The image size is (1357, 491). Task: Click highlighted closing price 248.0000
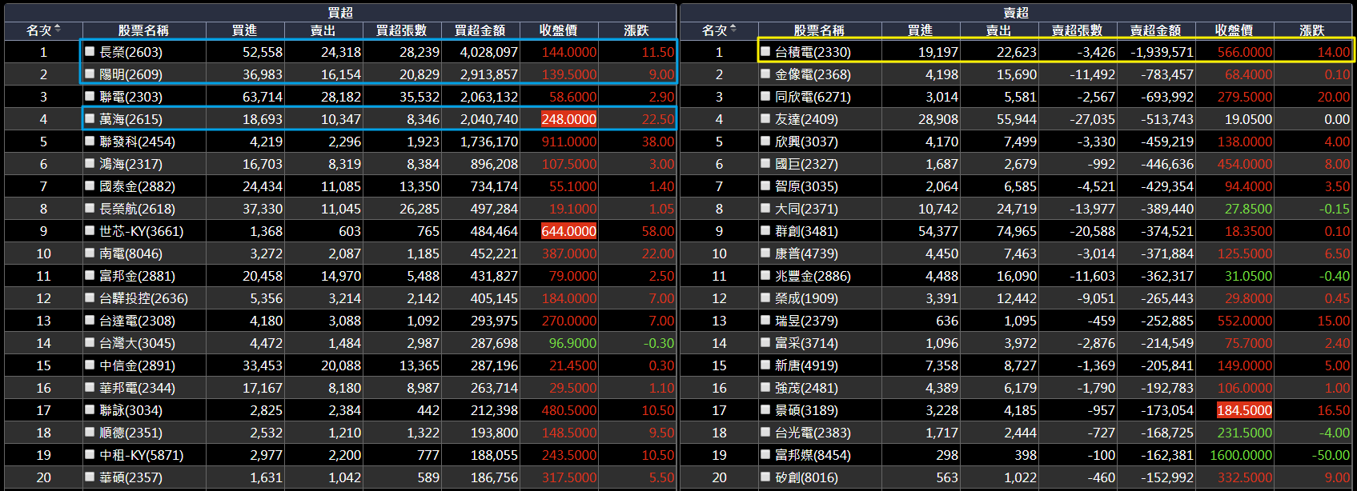[x=568, y=119]
